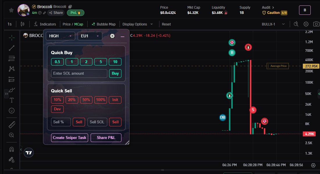Open the BULLX-1 layout dropdown
320x174 pixels.
click(273, 24)
